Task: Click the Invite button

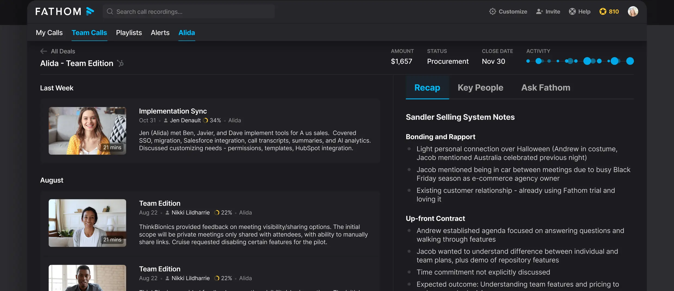Action: point(548,11)
